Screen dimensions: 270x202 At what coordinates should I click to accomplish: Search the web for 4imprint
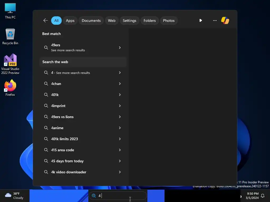pos(83,106)
